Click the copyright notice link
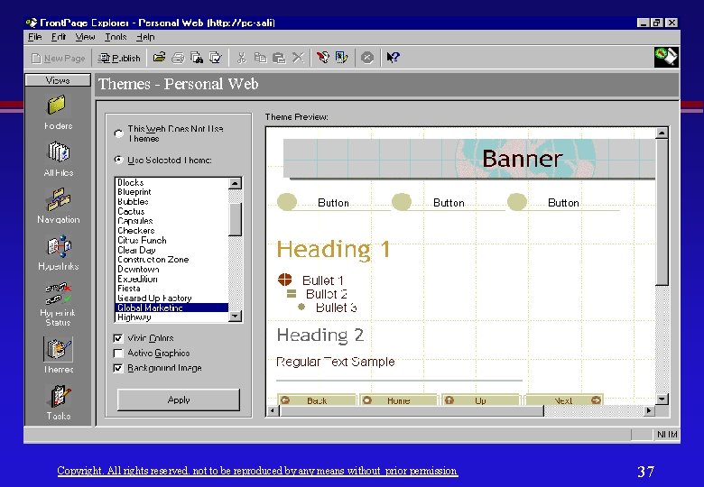 [257, 471]
